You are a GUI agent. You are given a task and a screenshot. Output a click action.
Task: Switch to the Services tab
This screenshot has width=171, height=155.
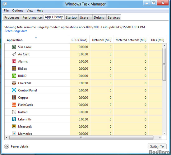coord(114,17)
